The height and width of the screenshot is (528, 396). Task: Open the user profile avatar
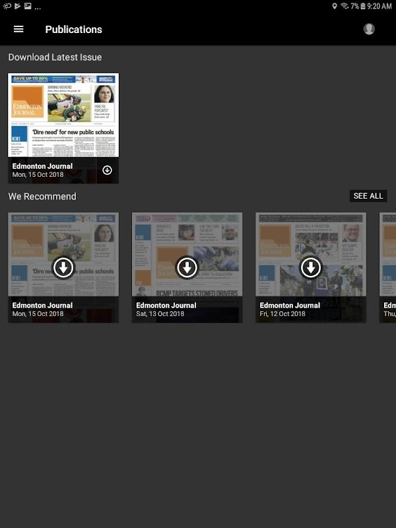pos(369,29)
